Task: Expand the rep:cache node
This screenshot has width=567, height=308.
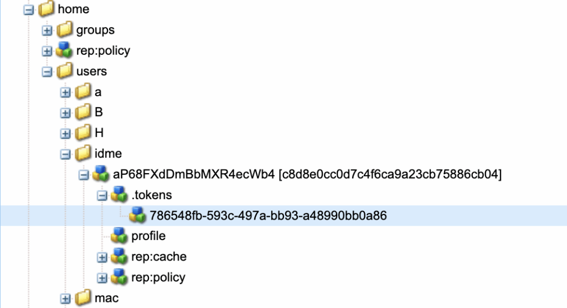Action: click(x=102, y=257)
